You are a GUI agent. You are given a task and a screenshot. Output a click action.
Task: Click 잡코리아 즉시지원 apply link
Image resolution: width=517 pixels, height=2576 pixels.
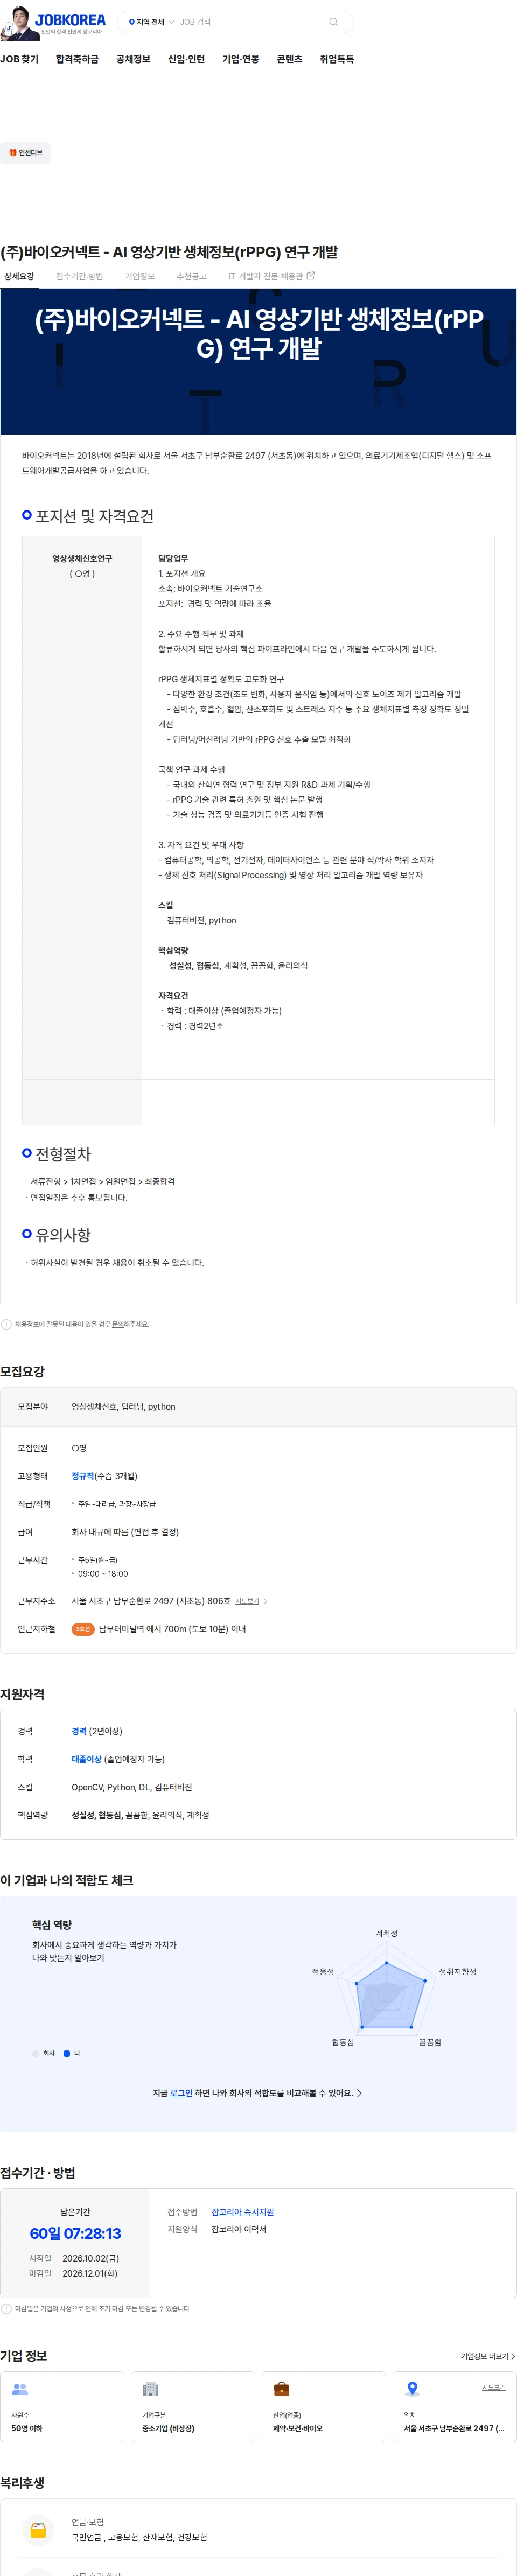(242, 2212)
